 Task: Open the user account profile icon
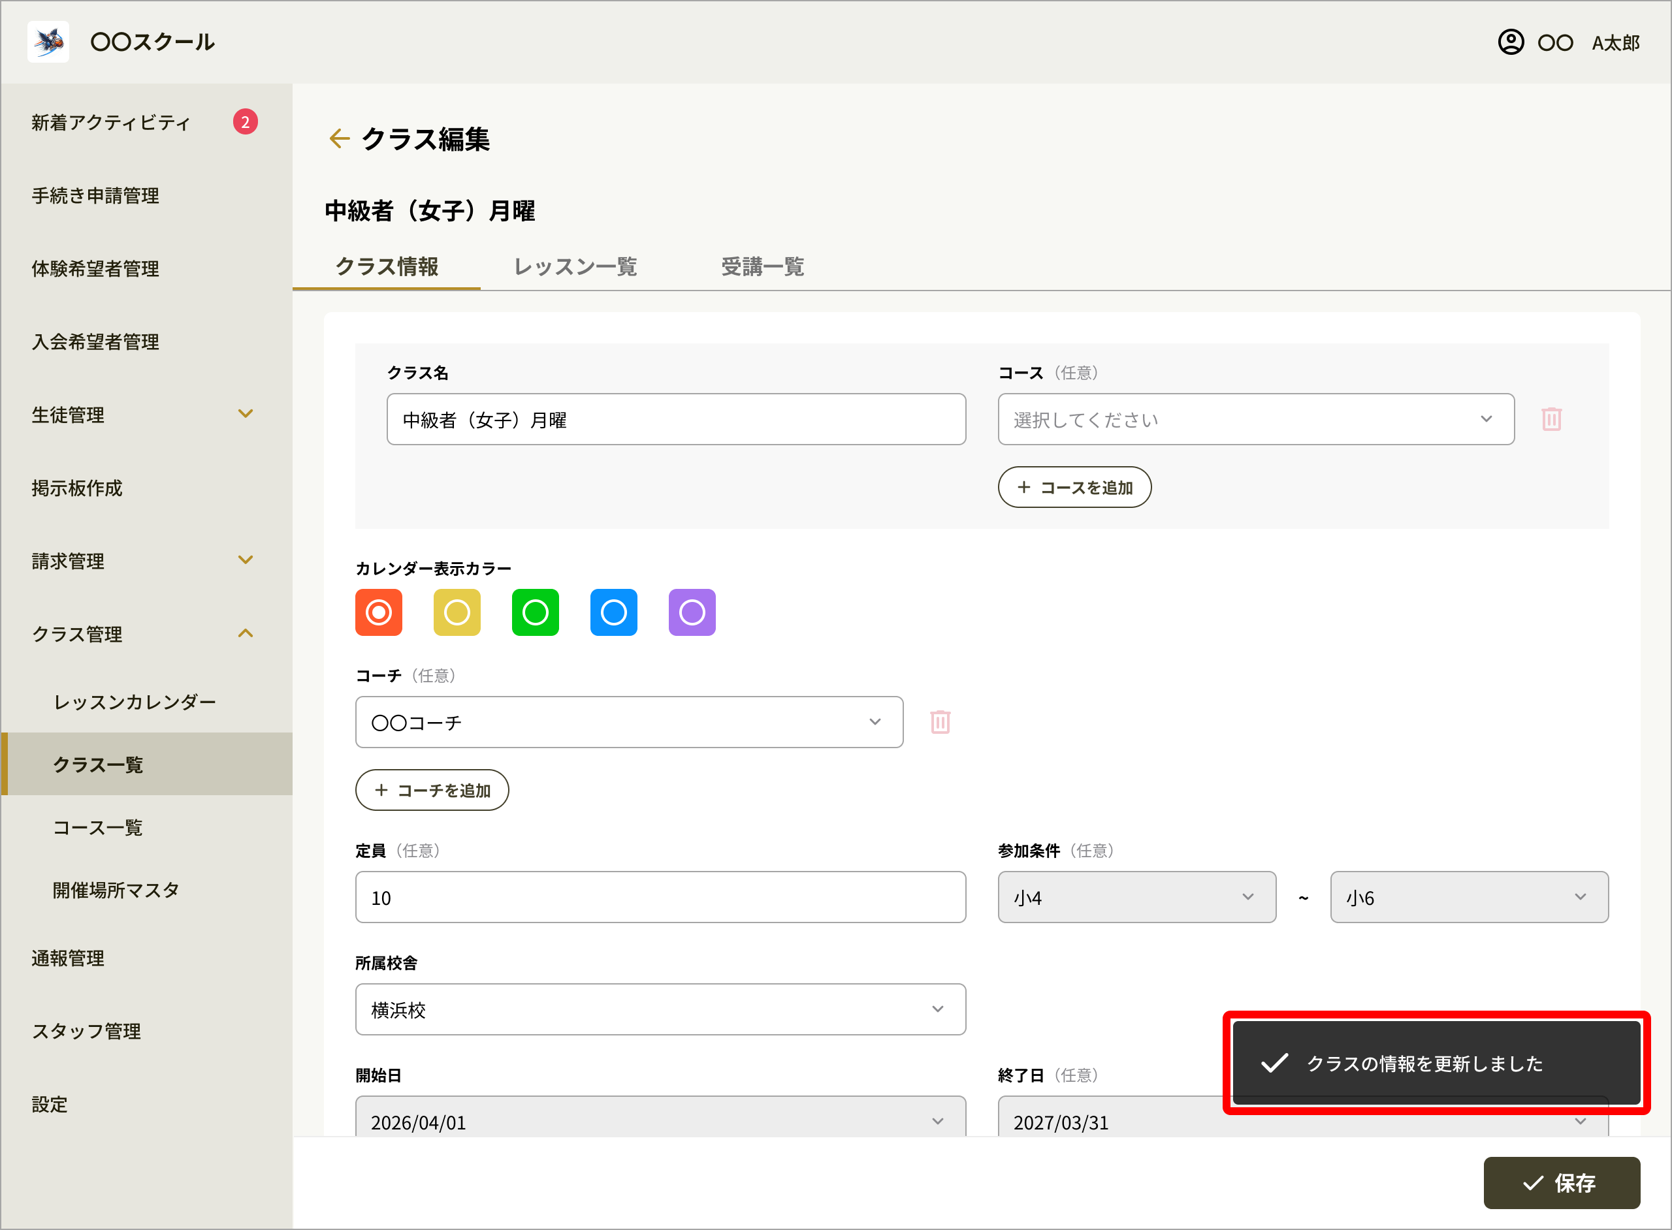[x=1511, y=42]
